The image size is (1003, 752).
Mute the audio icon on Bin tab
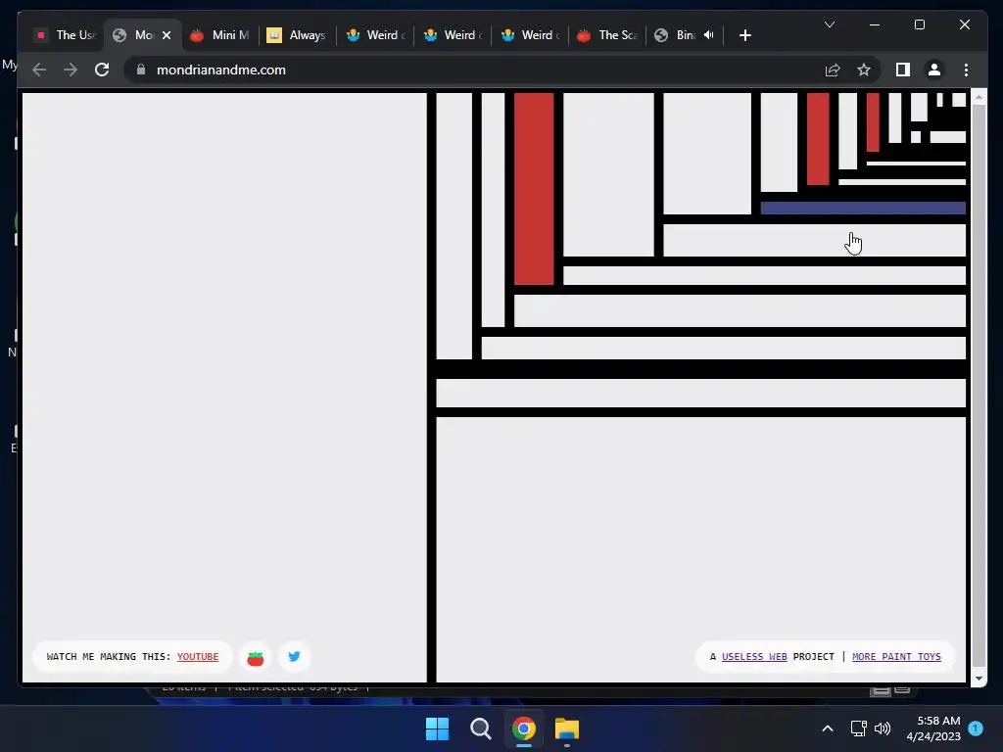point(709,35)
